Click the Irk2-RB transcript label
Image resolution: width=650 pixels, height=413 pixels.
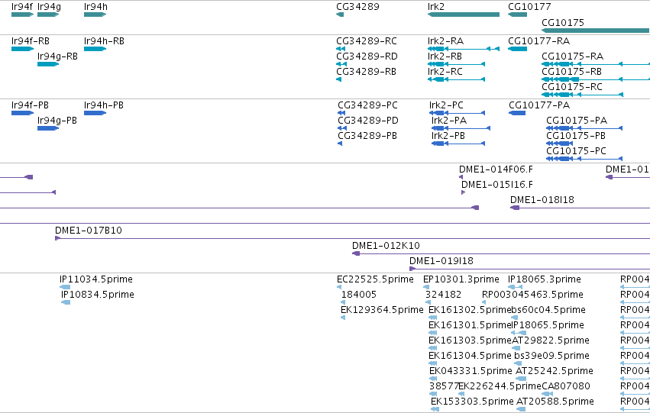(445, 56)
